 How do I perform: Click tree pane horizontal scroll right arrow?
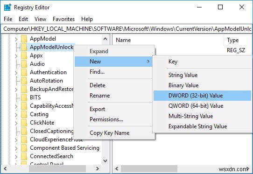(x=97, y=169)
